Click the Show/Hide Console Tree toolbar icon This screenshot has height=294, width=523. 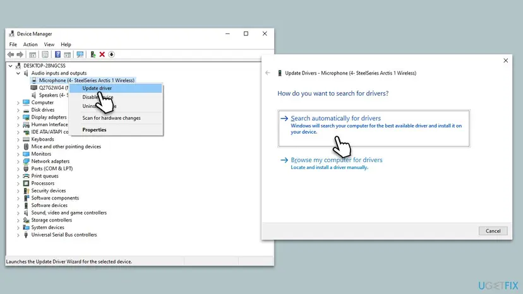32,54
